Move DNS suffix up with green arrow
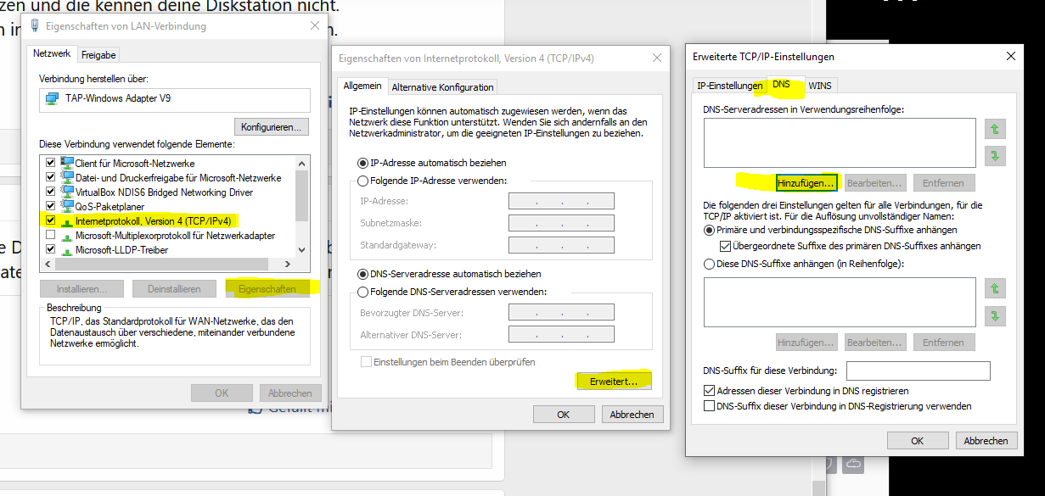The height and width of the screenshot is (496, 1045). (995, 289)
